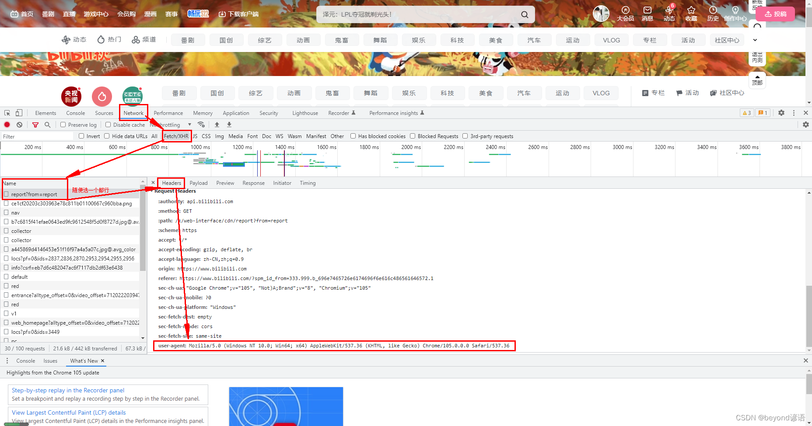Show the 3 warnings badge

click(x=746, y=113)
